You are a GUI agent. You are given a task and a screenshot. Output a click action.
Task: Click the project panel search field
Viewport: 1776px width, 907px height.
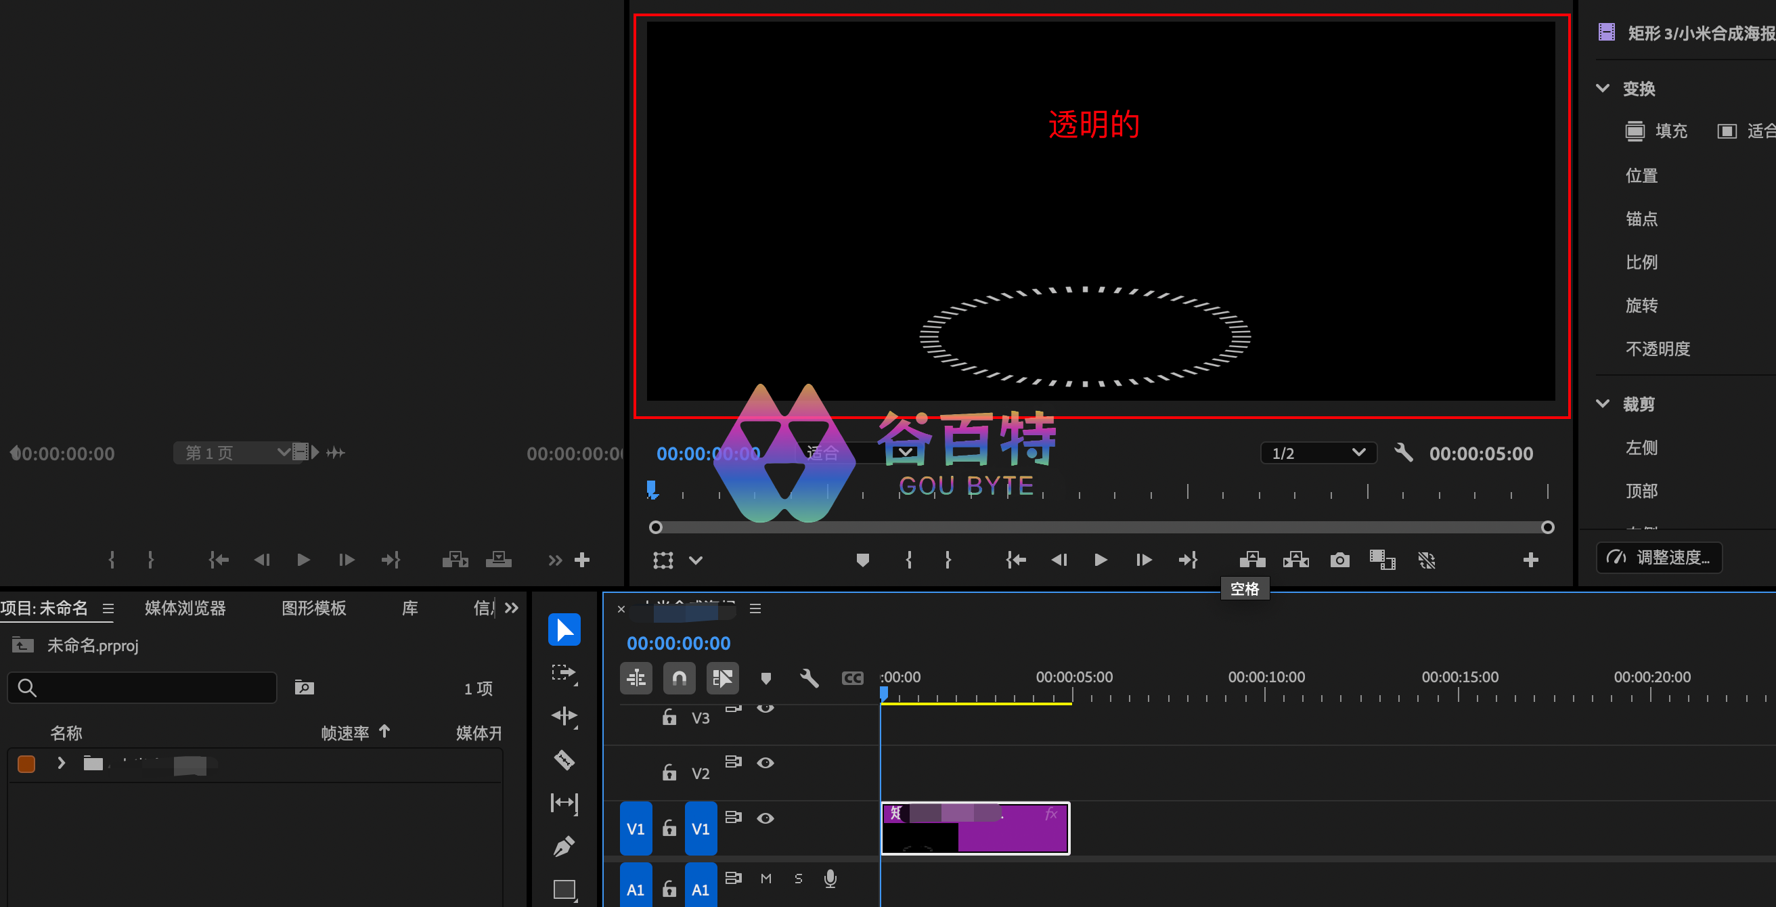point(152,688)
